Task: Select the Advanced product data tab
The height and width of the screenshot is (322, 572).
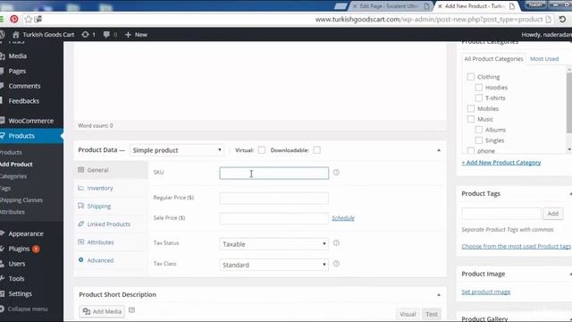Action: [111, 260]
